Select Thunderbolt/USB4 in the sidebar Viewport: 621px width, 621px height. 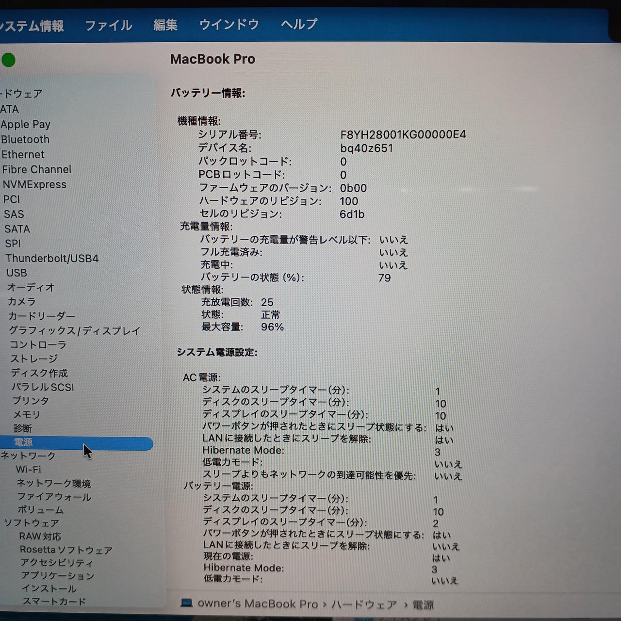click(52, 259)
